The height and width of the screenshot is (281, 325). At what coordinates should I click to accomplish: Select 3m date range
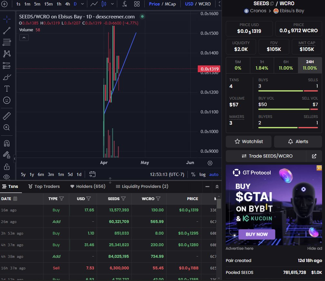click(x=51, y=174)
